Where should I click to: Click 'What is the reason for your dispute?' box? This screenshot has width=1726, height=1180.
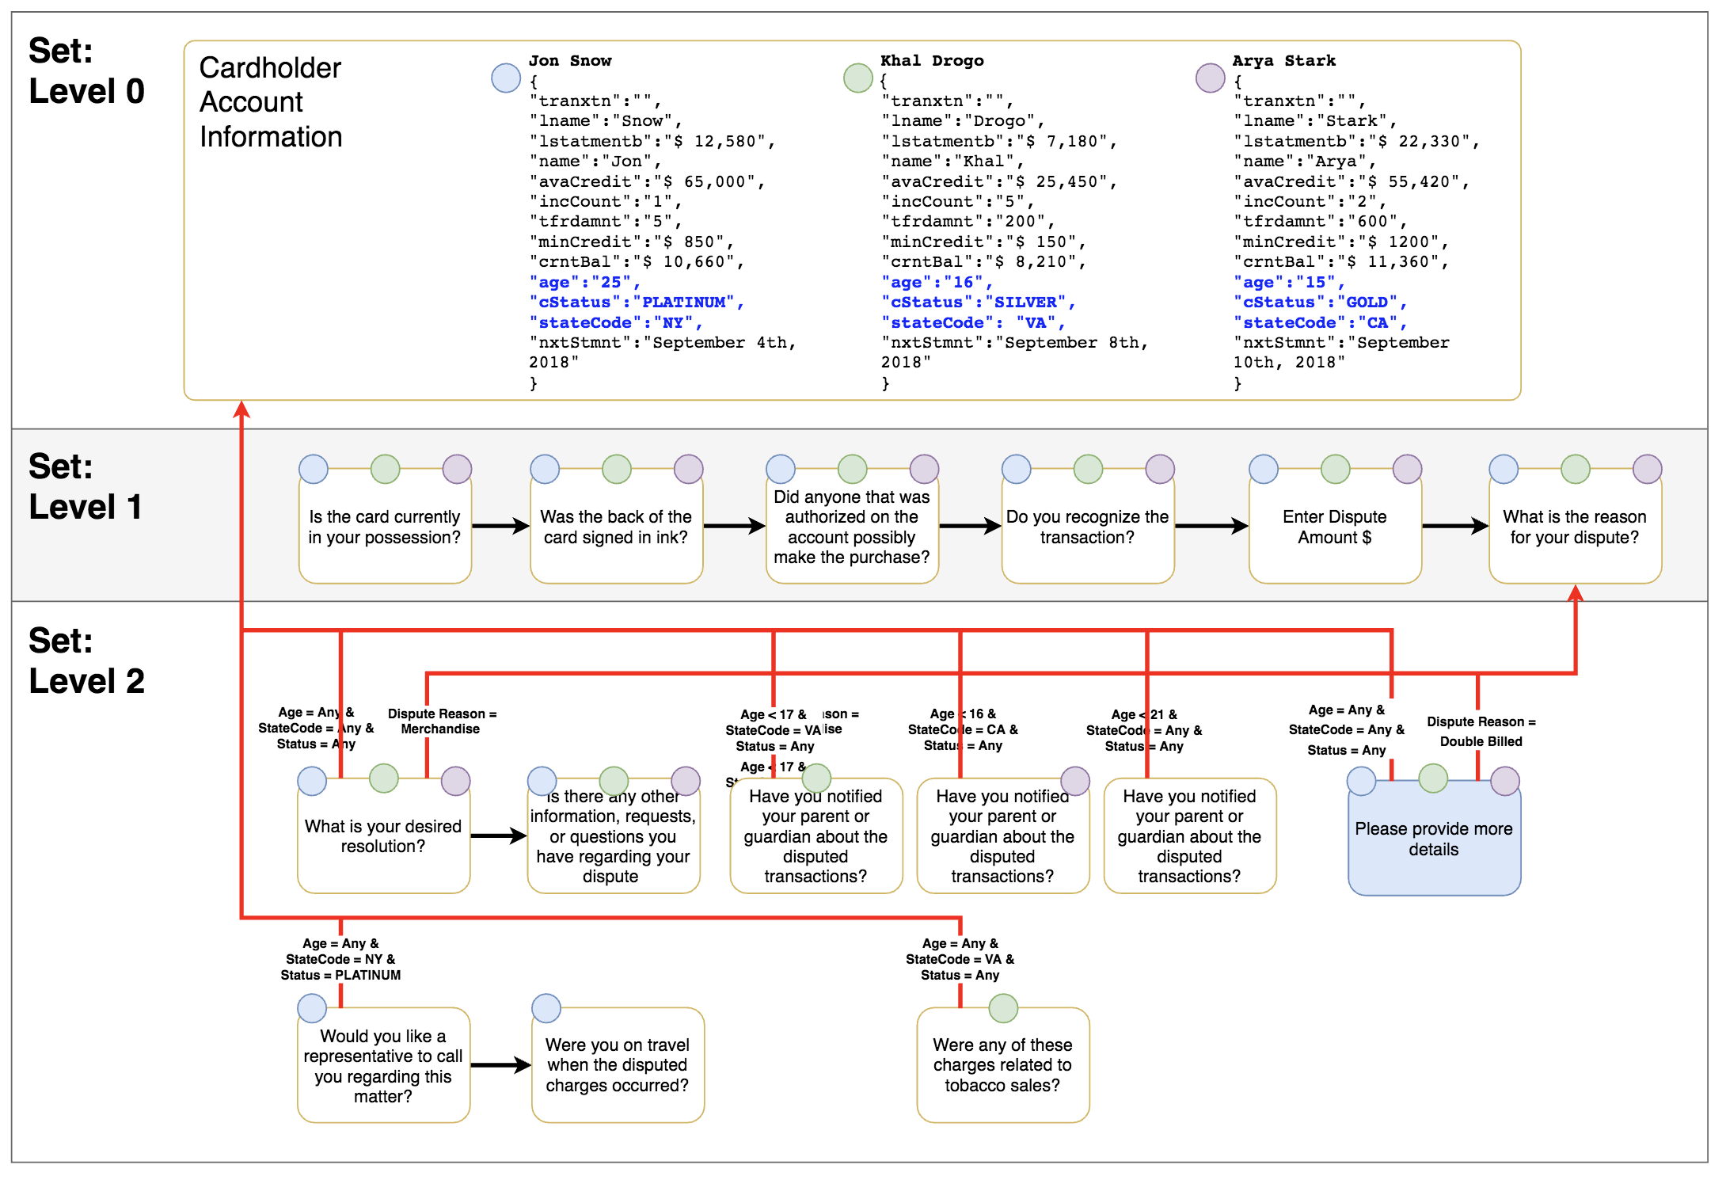click(1574, 527)
